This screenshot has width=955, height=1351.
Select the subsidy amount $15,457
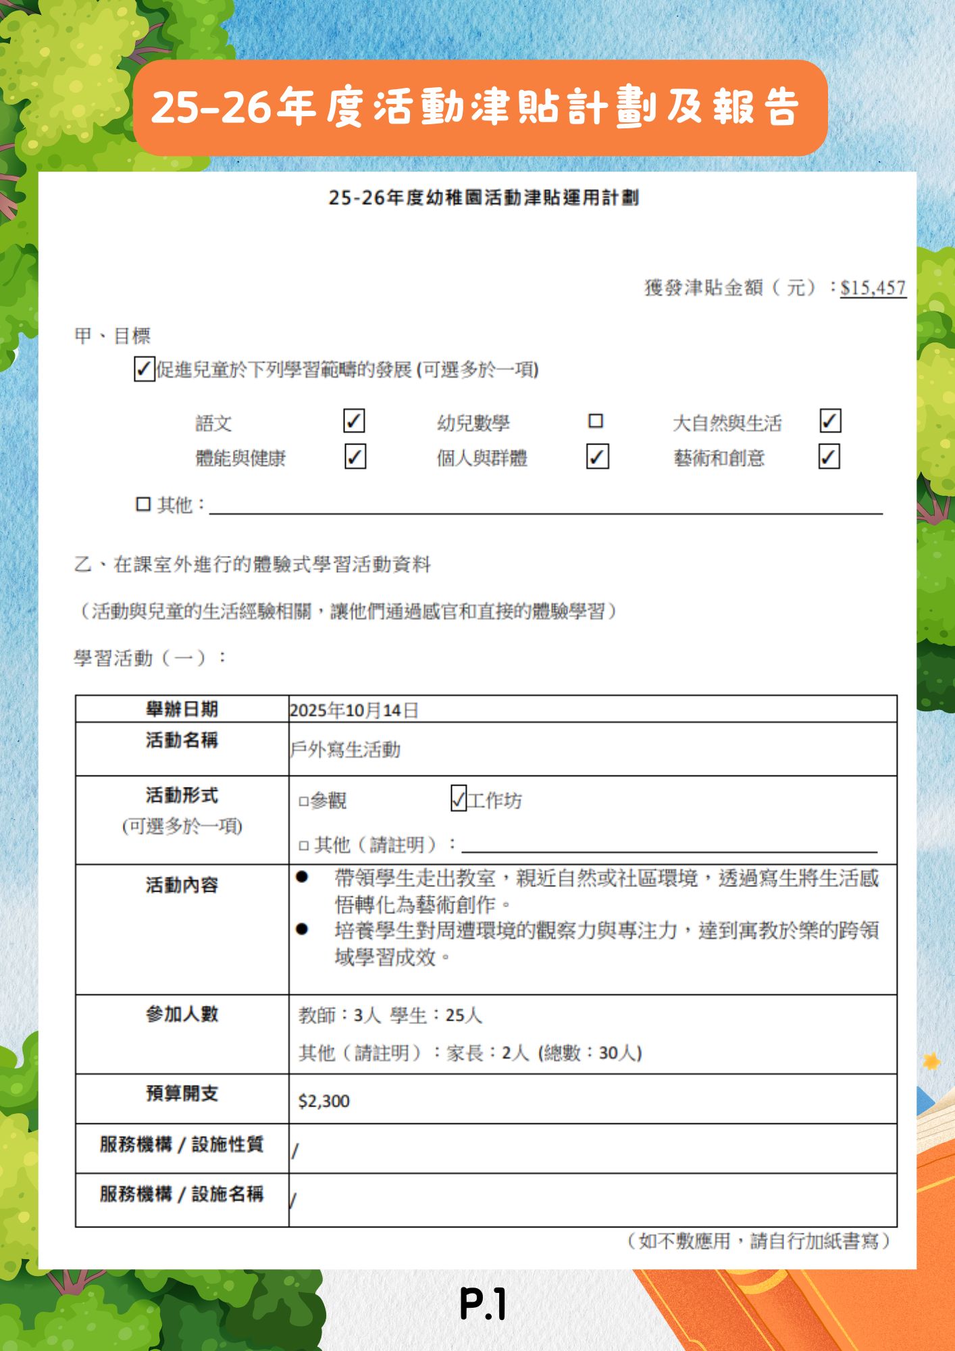[873, 288]
